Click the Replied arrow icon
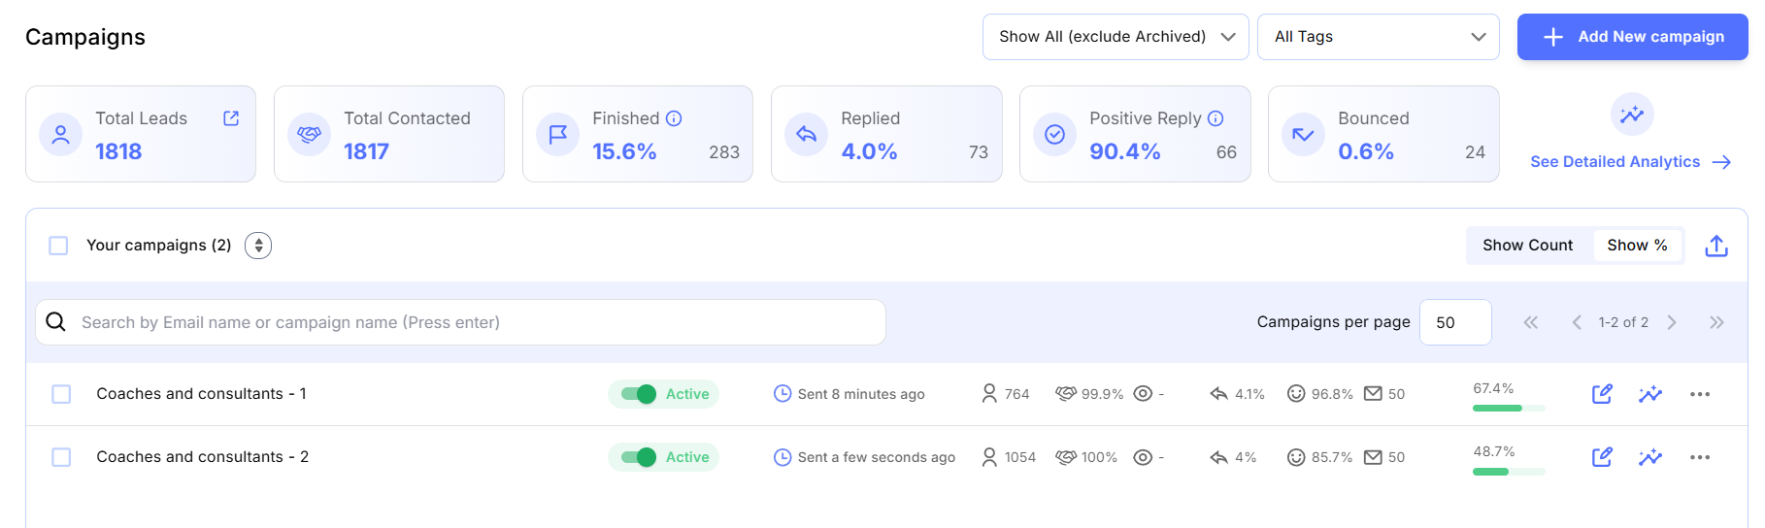 click(x=807, y=134)
